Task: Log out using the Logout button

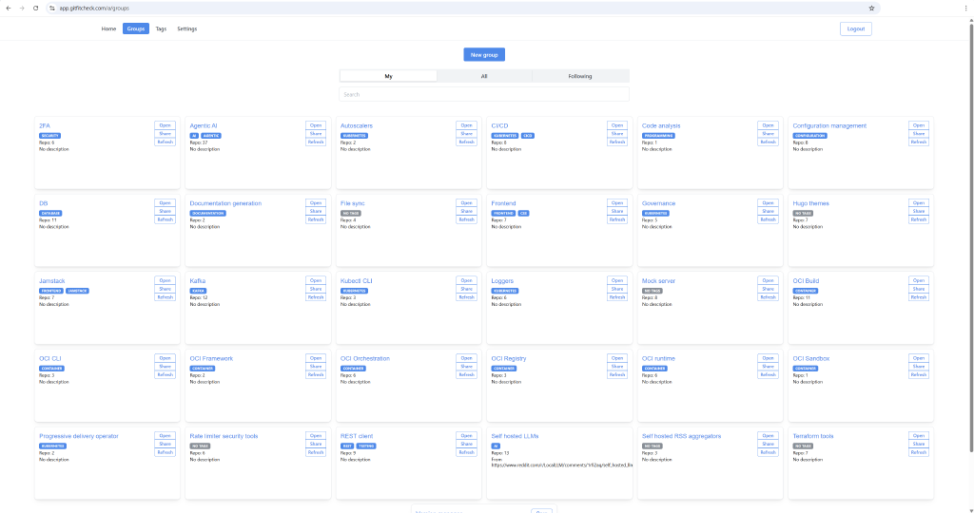Action: (x=855, y=28)
